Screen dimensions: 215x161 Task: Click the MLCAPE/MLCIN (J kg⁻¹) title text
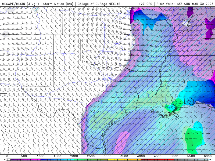pyautogui.click(x=20, y=4)
